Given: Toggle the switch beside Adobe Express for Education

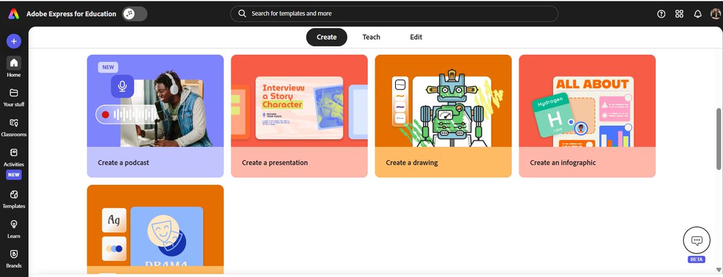Looking at the screenshot, I should [134, 13].
